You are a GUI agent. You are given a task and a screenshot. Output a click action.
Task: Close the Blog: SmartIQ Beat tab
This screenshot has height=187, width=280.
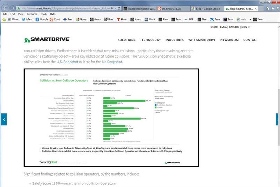[x=256, y=9]
